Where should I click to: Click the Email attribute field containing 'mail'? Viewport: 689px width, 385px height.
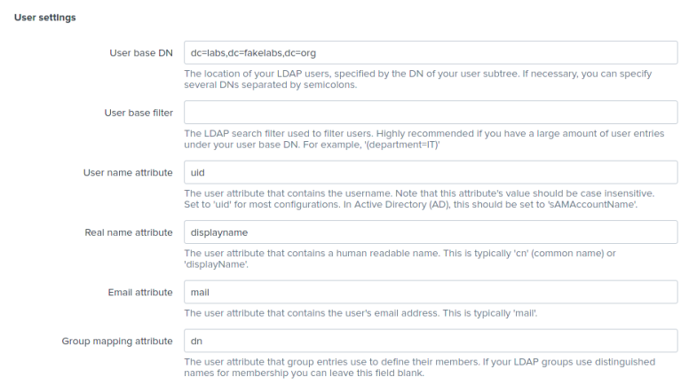click(430, 292)
